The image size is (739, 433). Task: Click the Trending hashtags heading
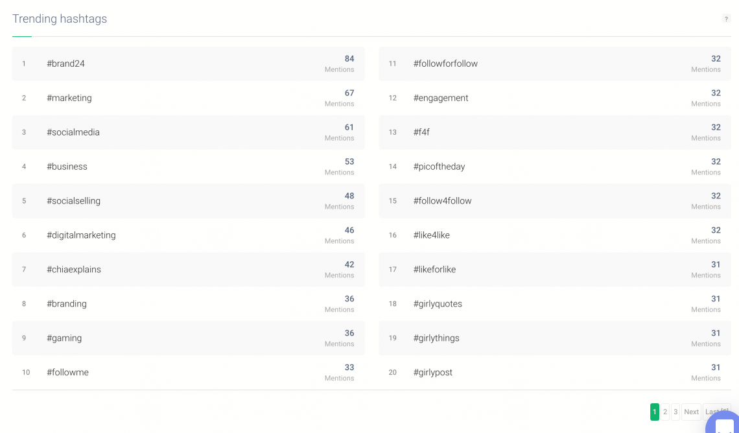pyautogui.click(x=60, y=19)
